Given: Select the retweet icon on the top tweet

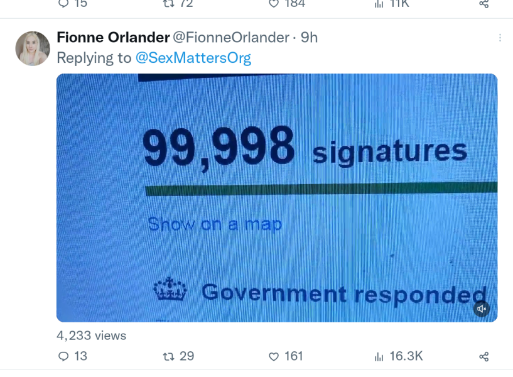Looking at the screenshot, I should pyautogui.click(x=168, y=4).
